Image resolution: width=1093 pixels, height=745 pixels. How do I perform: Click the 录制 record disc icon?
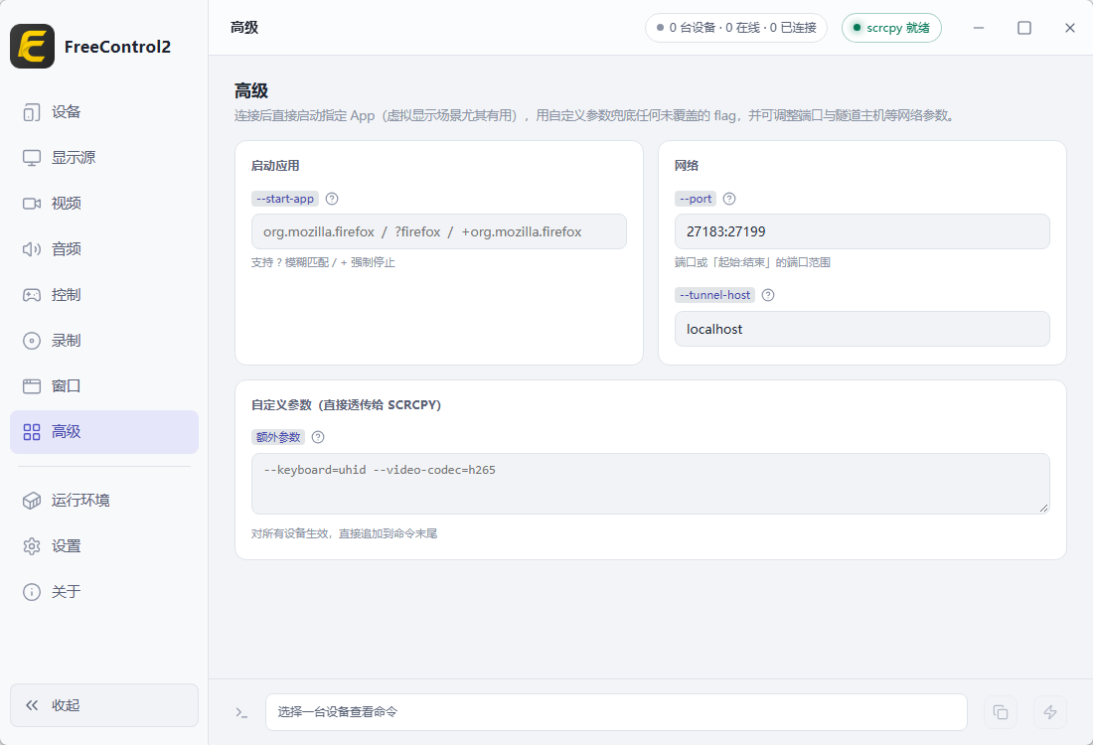coord(32,341)
